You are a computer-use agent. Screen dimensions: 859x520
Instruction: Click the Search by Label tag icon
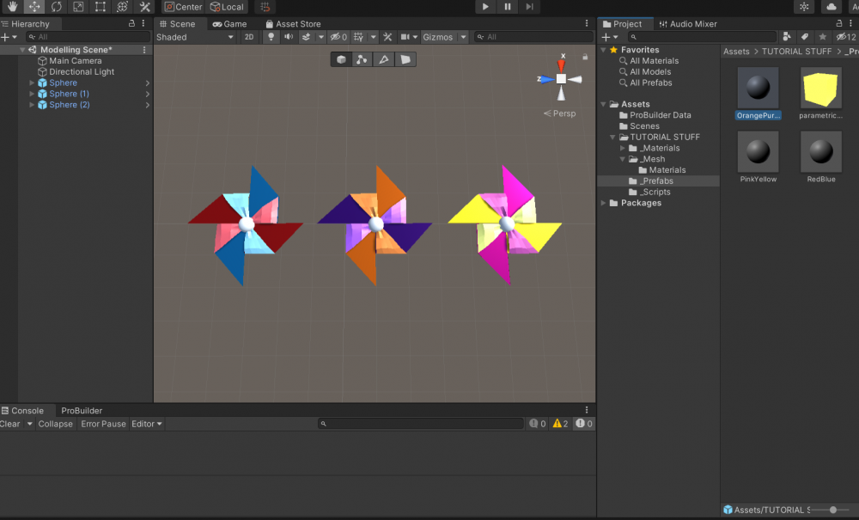click(805, 37)
